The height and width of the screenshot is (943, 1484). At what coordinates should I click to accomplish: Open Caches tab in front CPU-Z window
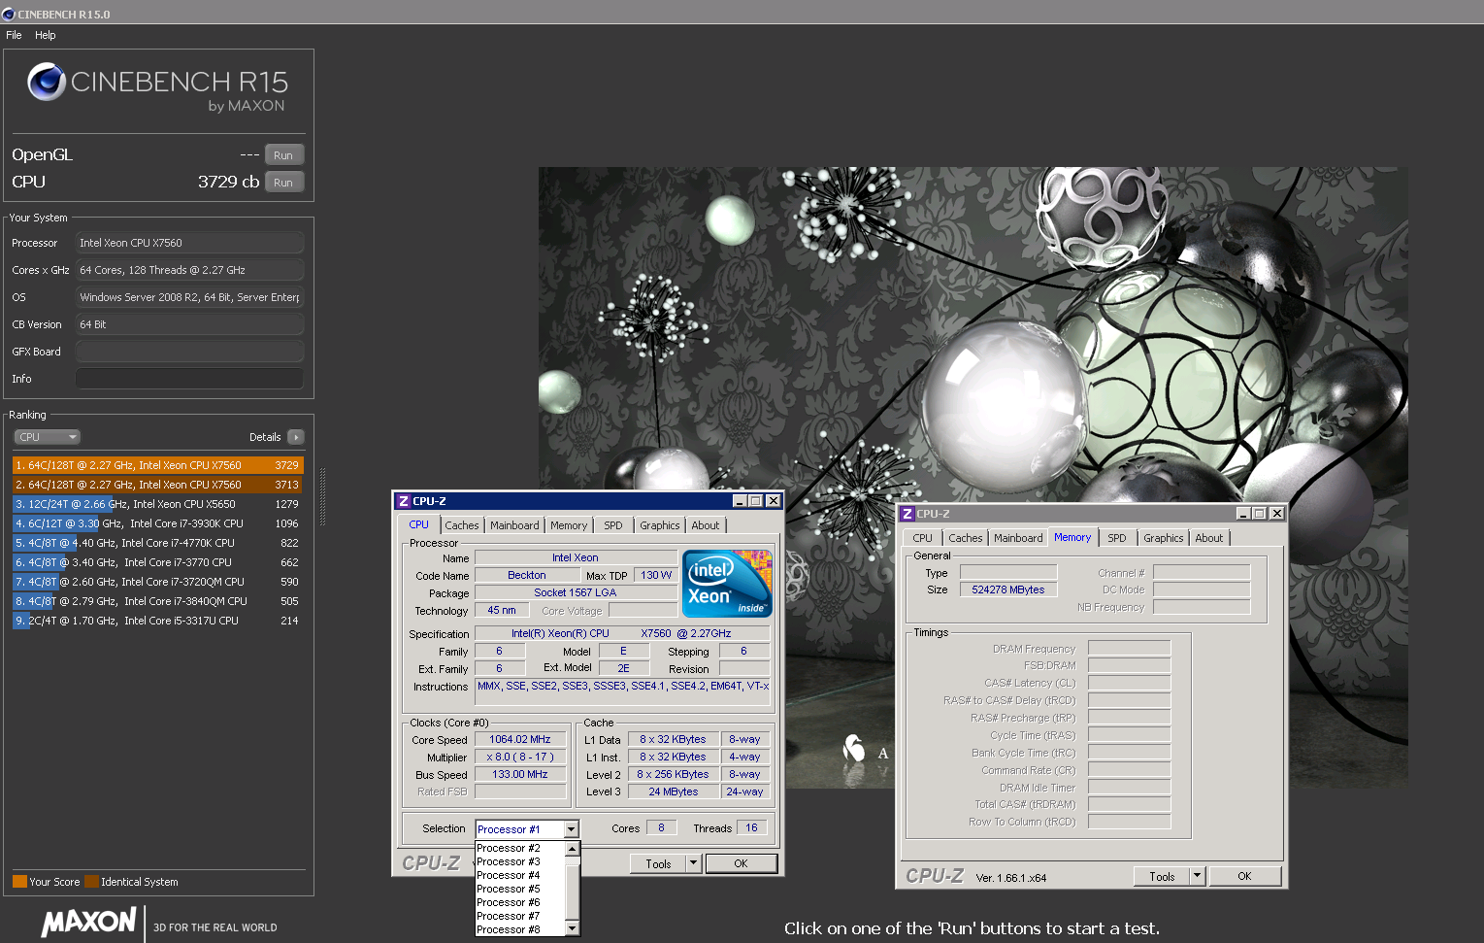pyautogui.click(x=462, y=525)
